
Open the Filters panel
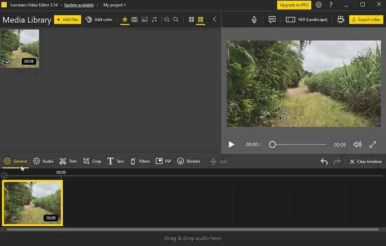tap(140, 161)
